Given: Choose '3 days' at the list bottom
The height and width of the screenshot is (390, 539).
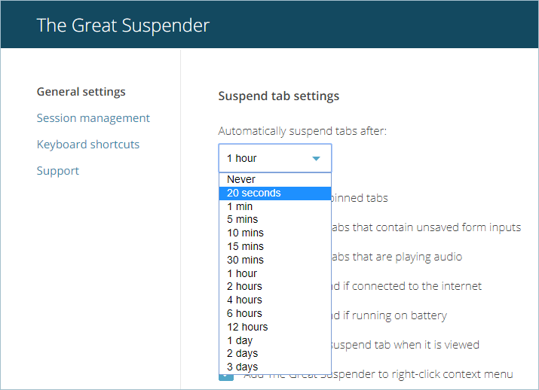Looking at the screenshot, I should pyautogui.click(x=242, y=367).
